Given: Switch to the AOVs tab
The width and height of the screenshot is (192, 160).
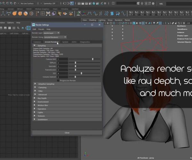Looking at the screenshot, I should pyautogui.click(x=74, y=42).
